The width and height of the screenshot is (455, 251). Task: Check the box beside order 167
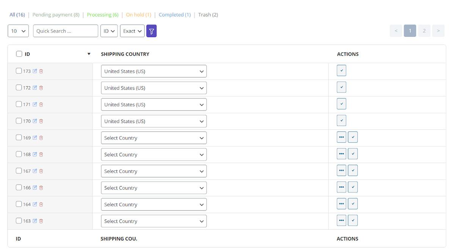pos(19,171)
